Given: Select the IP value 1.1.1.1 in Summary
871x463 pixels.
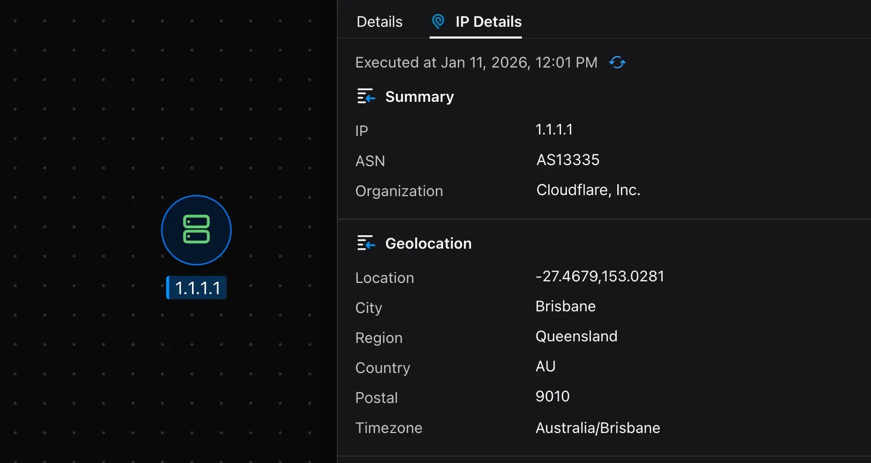Looking at the screenshot, I should 554,130.
